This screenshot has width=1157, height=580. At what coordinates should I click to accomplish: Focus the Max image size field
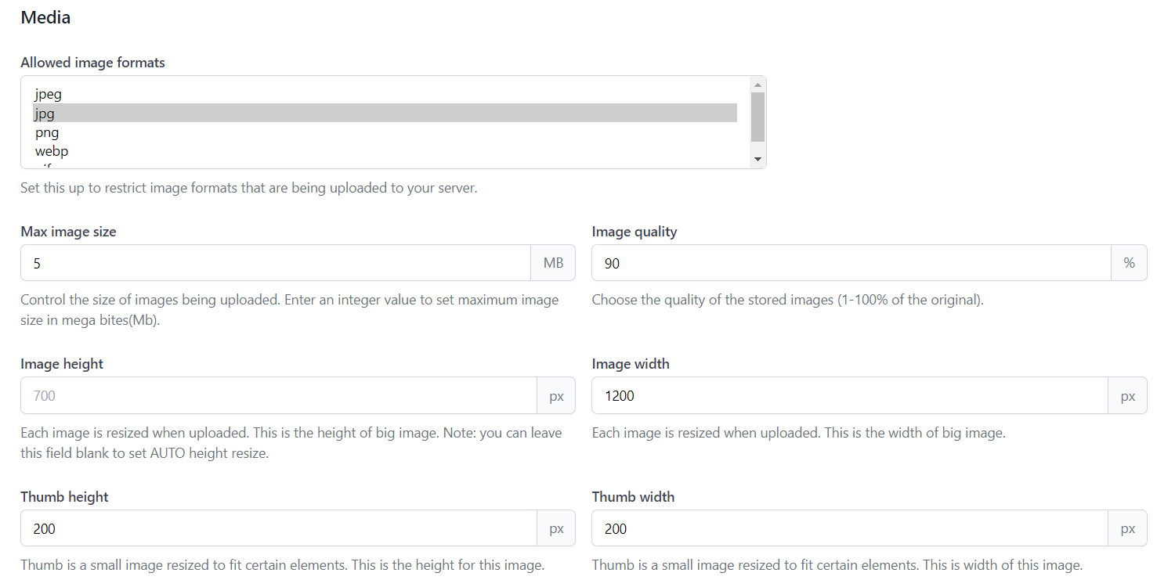[x=276, y=263]
